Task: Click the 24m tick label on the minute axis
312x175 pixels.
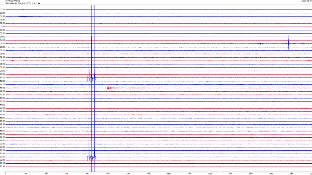Action: [x=251, y=174]
